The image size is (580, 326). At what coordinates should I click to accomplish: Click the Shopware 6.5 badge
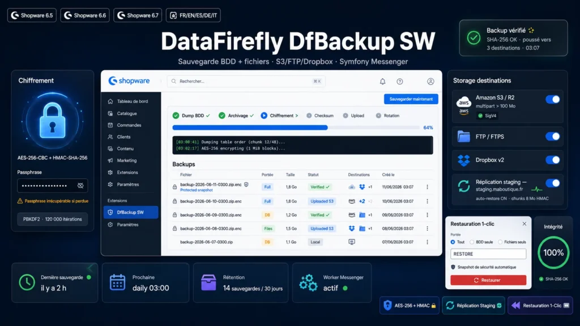click(32, 15)
